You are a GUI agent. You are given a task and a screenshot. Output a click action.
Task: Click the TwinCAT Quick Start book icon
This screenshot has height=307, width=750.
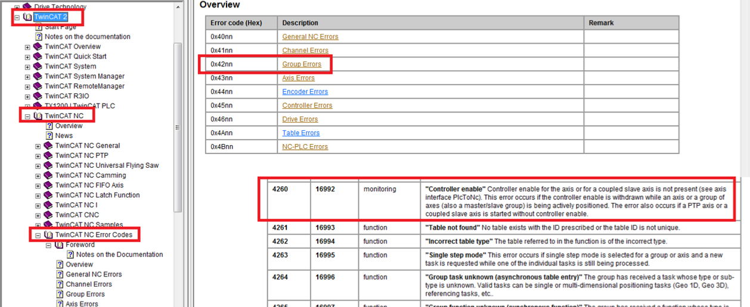click(38, 57)
